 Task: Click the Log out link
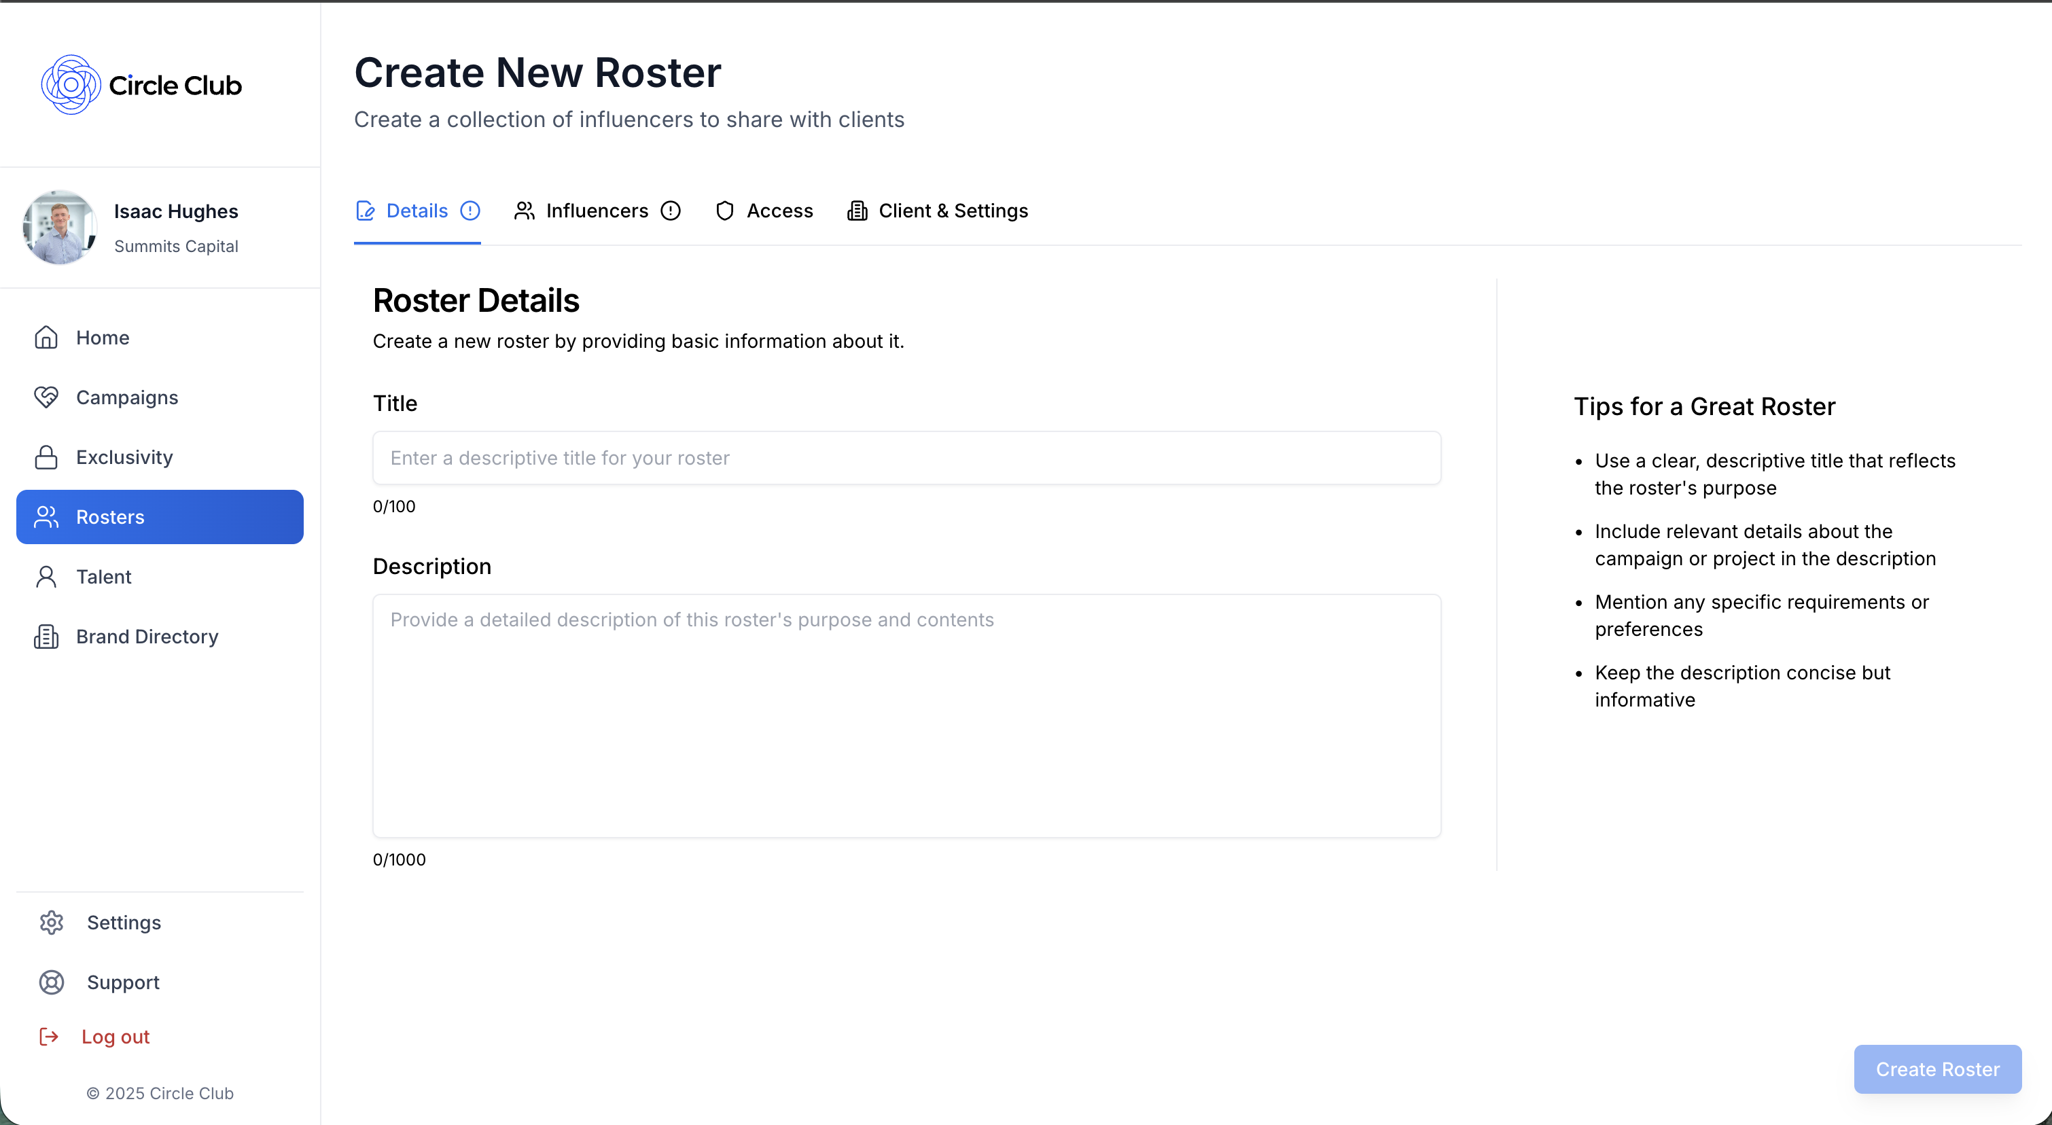116,1036
